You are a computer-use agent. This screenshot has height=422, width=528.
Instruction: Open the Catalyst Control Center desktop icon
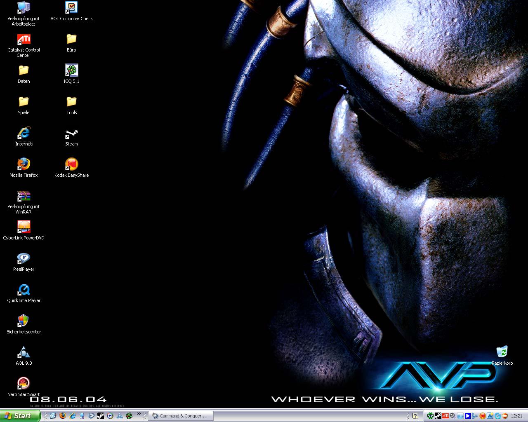click(24, 40)
